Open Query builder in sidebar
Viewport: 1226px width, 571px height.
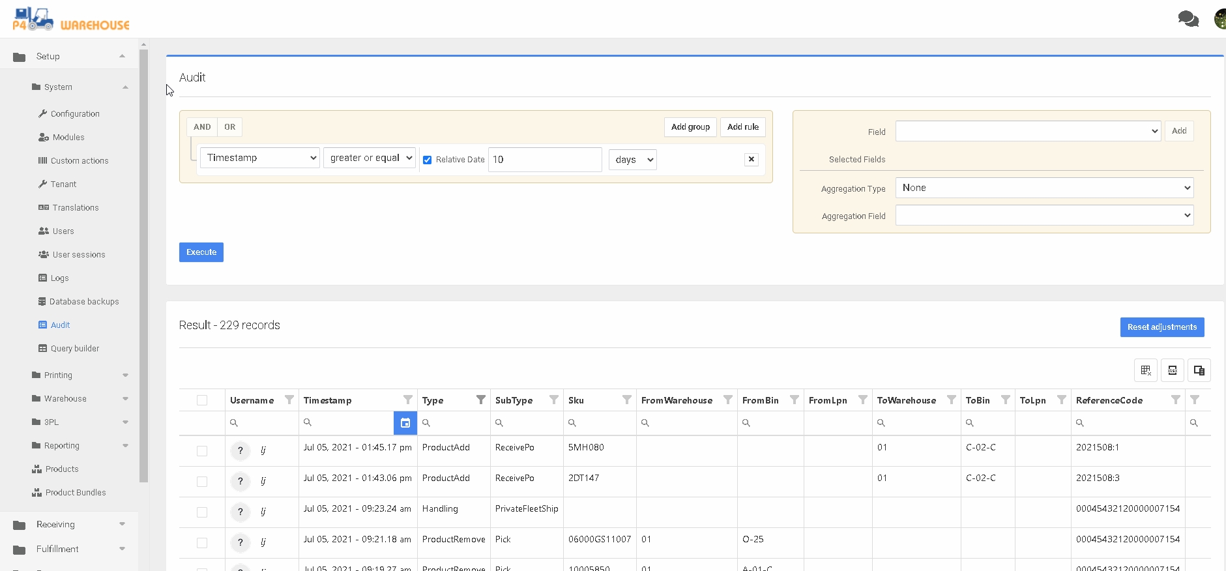pyautogui.click(x=74, y=349)
